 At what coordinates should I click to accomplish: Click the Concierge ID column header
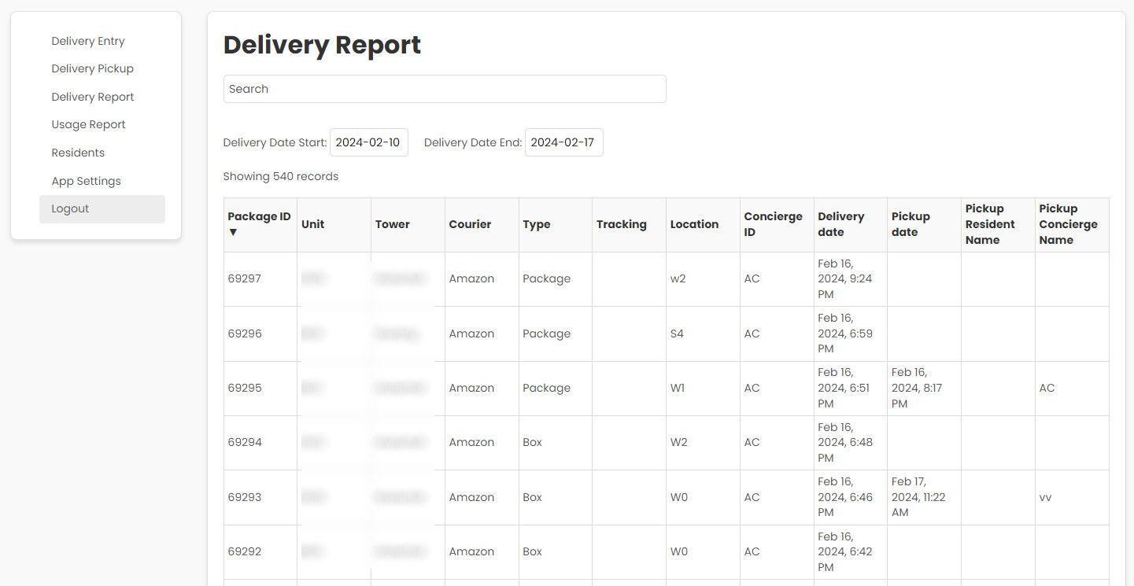(x=773, y=224)
